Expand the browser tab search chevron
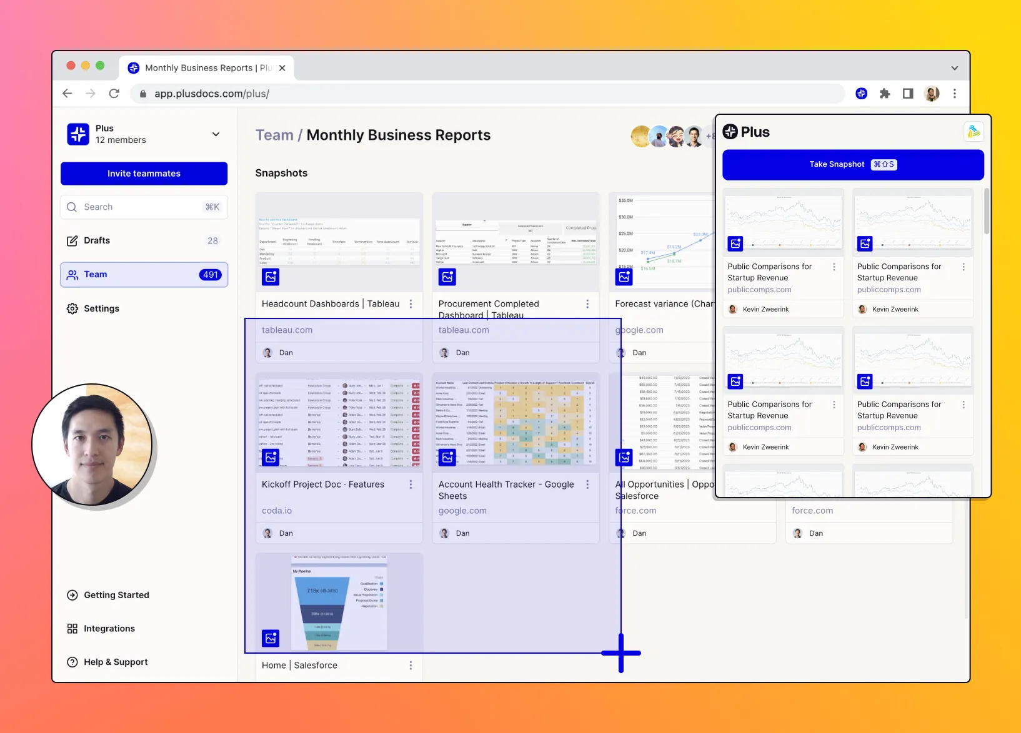 coord(955,68)
